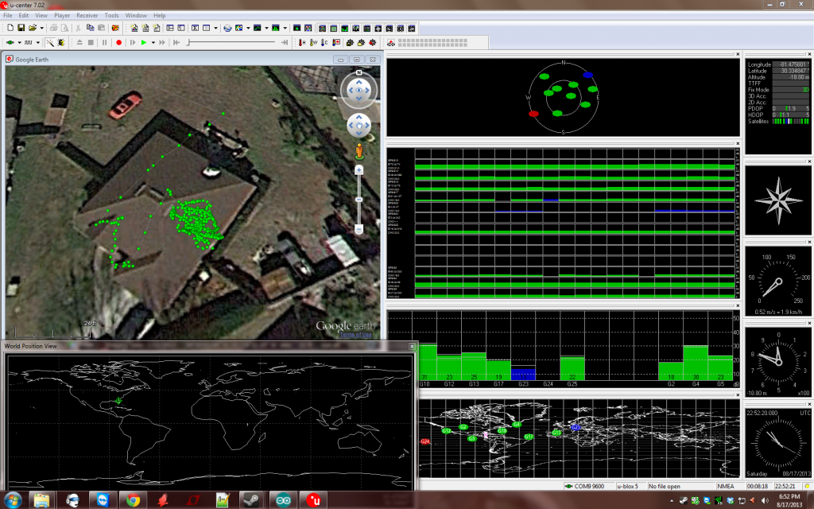Click the N north-up compass marker
Viewport: 814px width, 509px height.
(359, 73)
